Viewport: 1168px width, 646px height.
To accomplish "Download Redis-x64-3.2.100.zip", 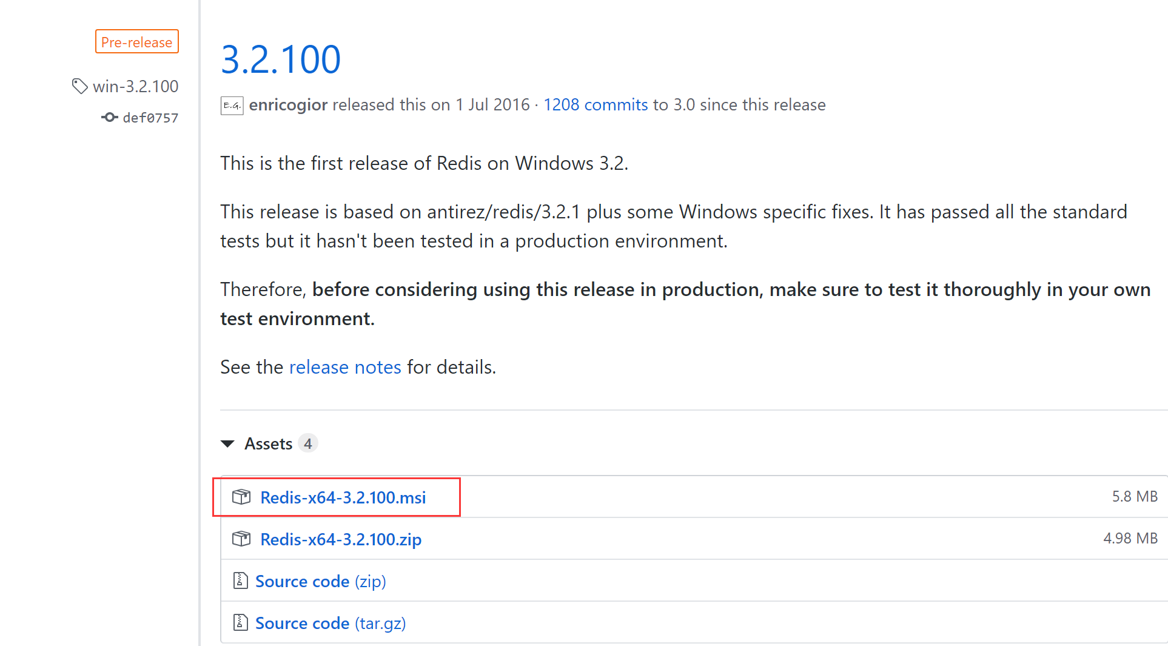I will pos(341,539).
